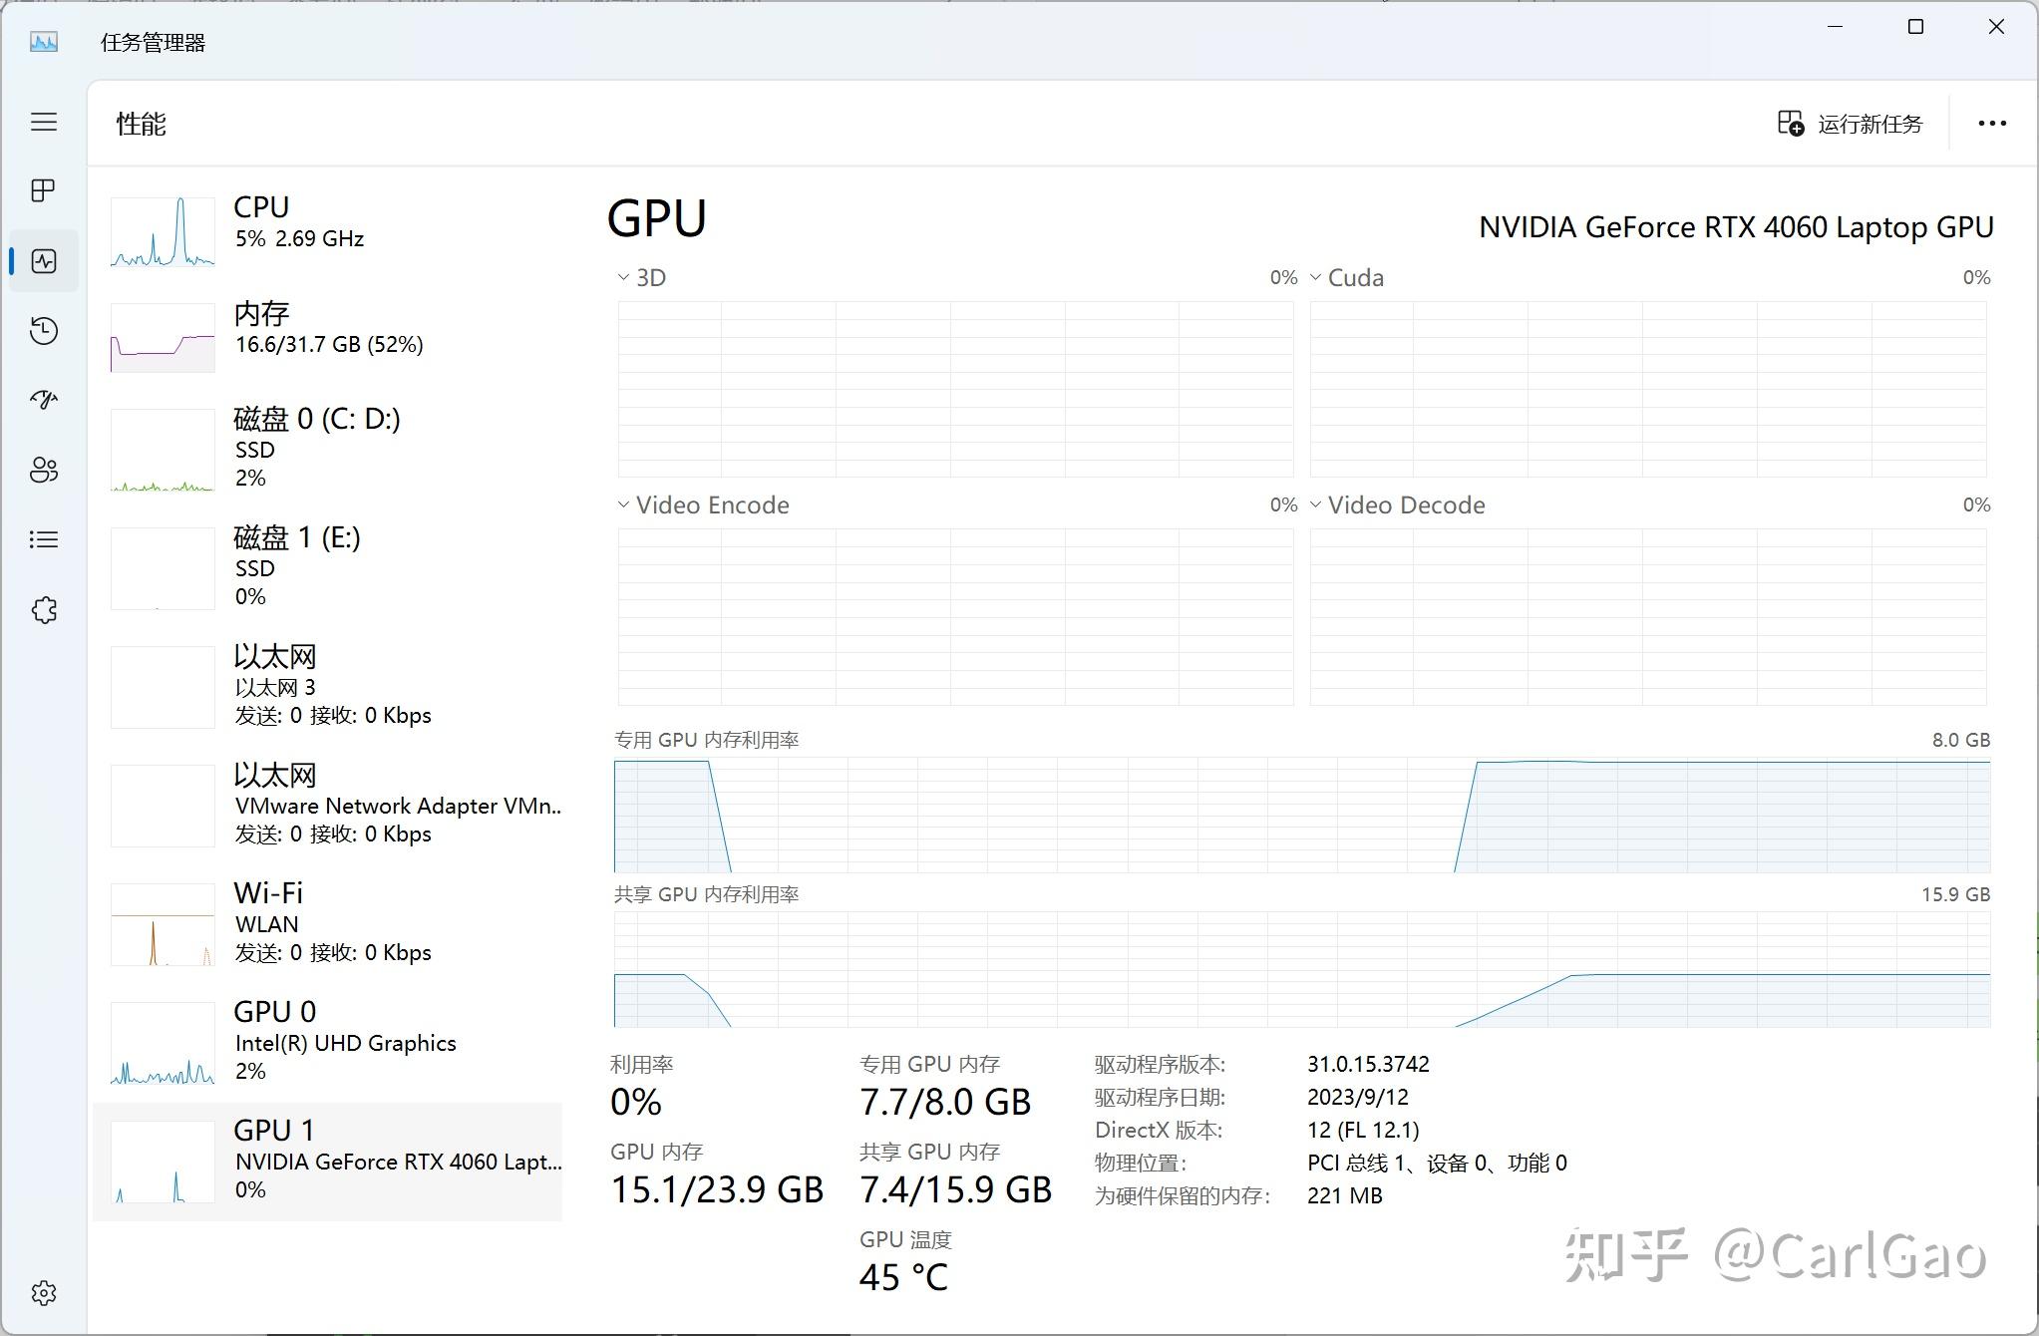The width and height of the screenshot is (2039, 1336).
Task: Open App history page icon
Action: click(43, 331)
